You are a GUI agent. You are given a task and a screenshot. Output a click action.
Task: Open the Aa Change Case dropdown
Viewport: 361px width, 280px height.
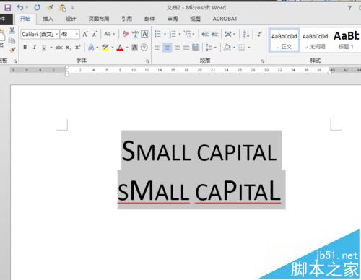(x=109, y=34)
